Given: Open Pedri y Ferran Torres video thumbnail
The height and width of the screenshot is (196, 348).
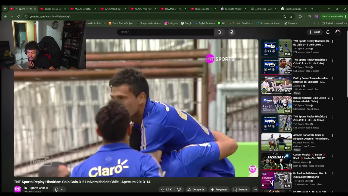Looking at the screenshot, I should click(276, 85).
